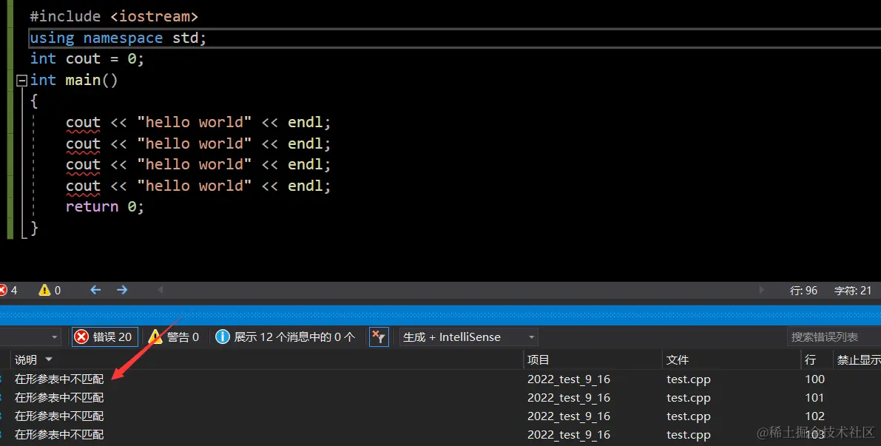Click the horizontal scrollbar left arrow
The image size is (881, 446).
click(x=160, y=290)
